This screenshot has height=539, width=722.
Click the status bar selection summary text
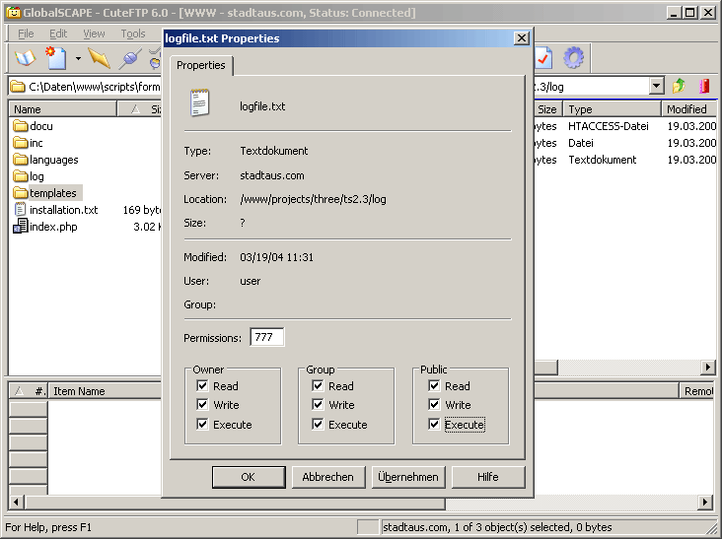[497, 527]
